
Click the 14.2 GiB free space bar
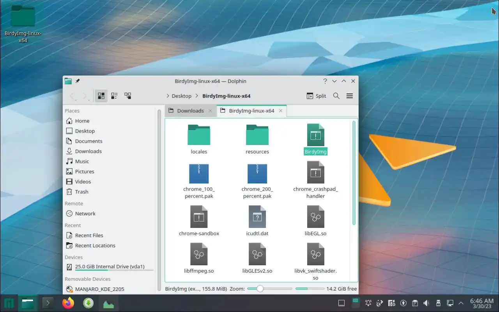[310, 289]
